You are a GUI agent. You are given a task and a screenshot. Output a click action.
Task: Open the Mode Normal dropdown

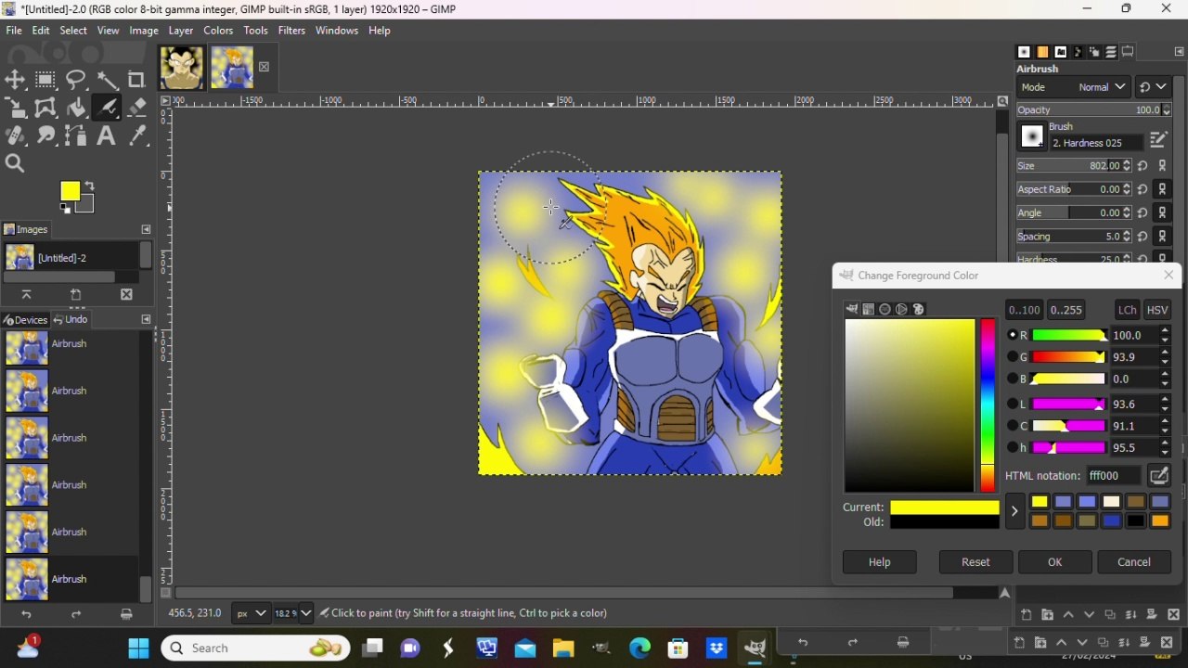click(x=1074, y=87)
